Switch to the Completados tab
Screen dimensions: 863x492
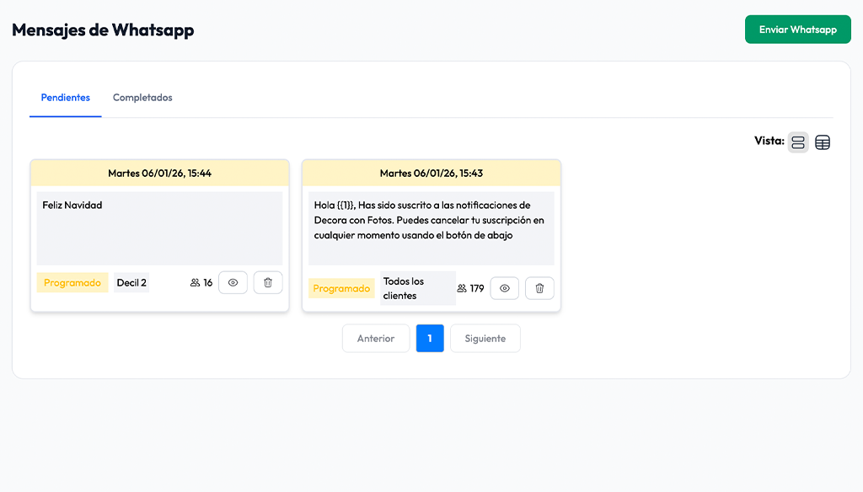[x=142, y=98]
